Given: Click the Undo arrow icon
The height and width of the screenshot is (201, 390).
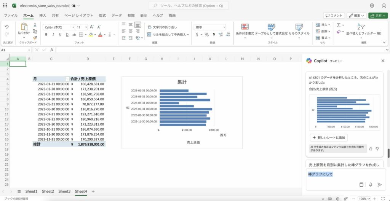Looking at the screenshot, I should point(7,27).
